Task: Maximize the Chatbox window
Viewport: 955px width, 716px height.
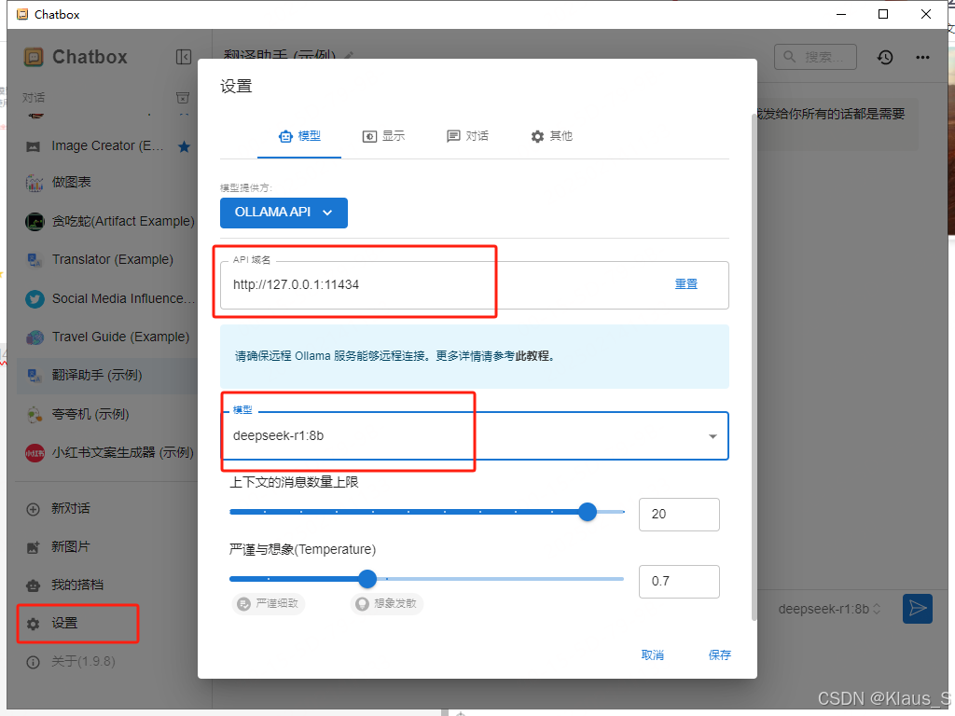Action: point(883,14)
